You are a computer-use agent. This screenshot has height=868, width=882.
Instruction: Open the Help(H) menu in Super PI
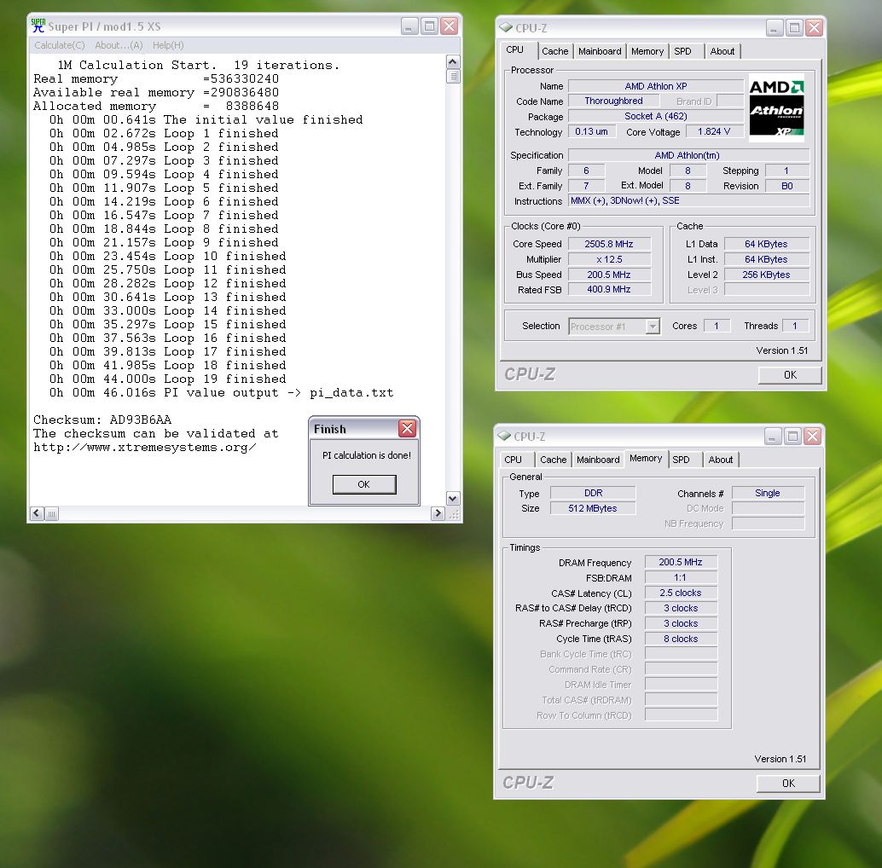[x=168, y=45]
